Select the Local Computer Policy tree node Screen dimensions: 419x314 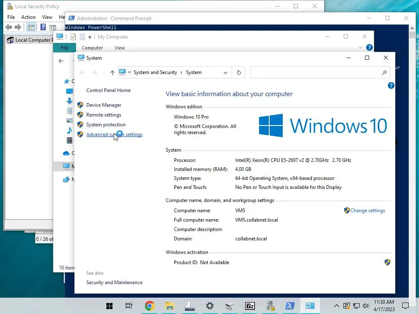pyautogui.click(x=29, y=40)
